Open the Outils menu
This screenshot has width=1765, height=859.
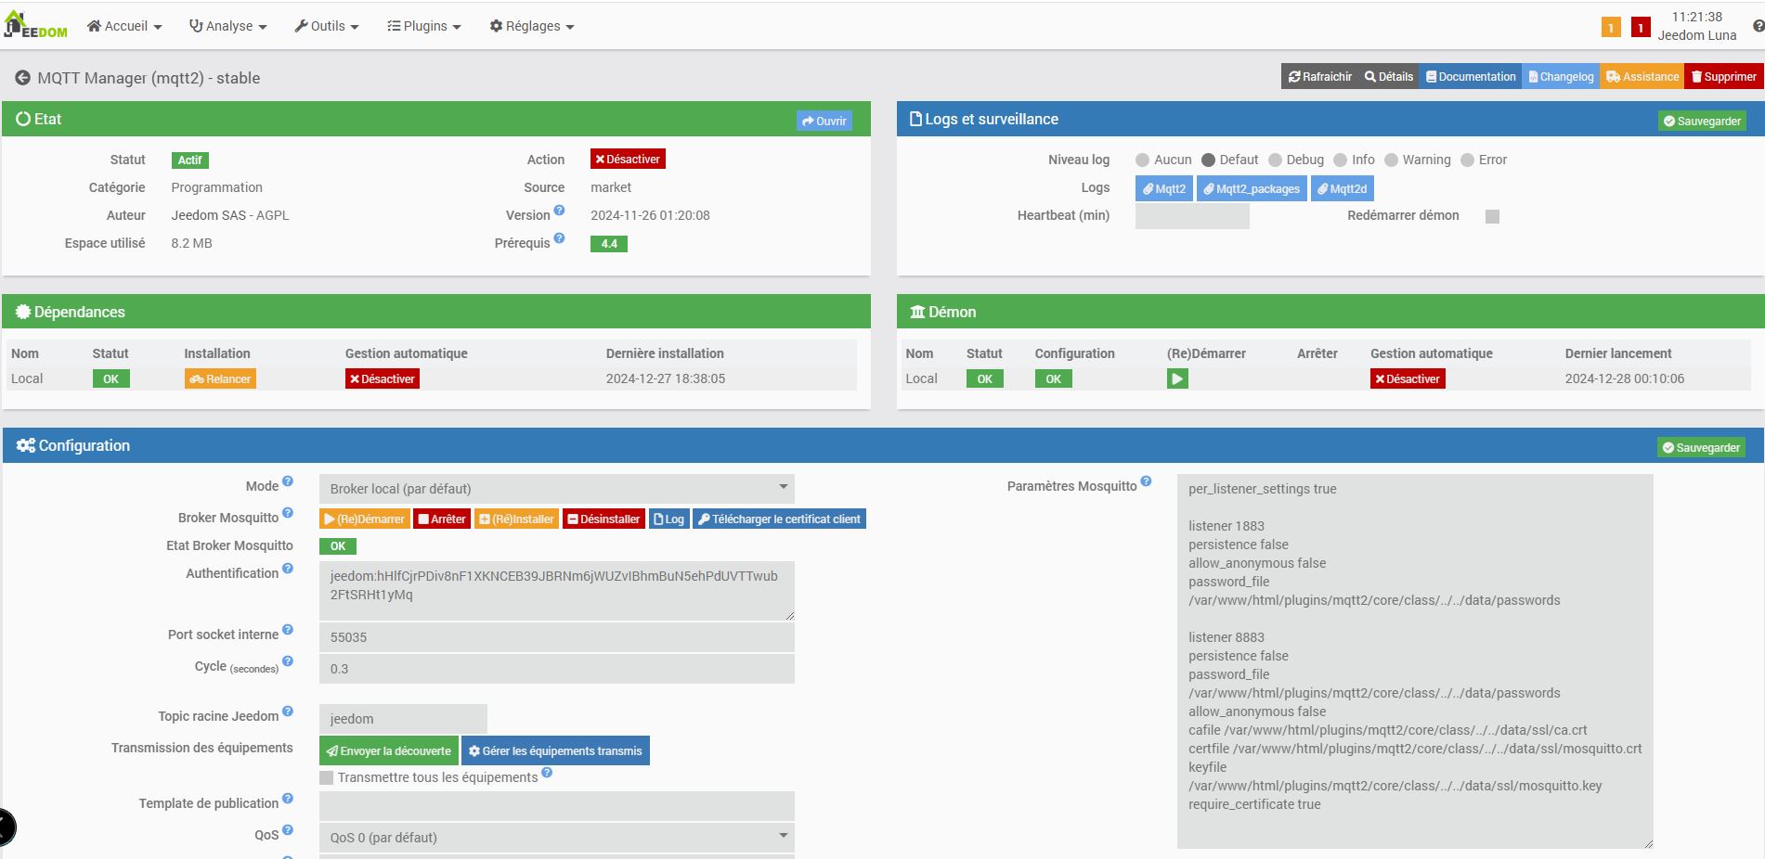[x=326, y=26]
